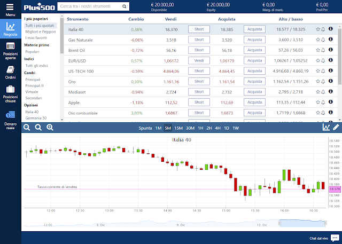This screenshot has width=342, height=244.
Task: Add Italia 40 to favorites star
Action: 318,29
